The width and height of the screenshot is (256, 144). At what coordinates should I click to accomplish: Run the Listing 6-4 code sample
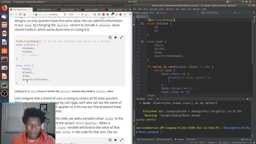click(116, 37)
